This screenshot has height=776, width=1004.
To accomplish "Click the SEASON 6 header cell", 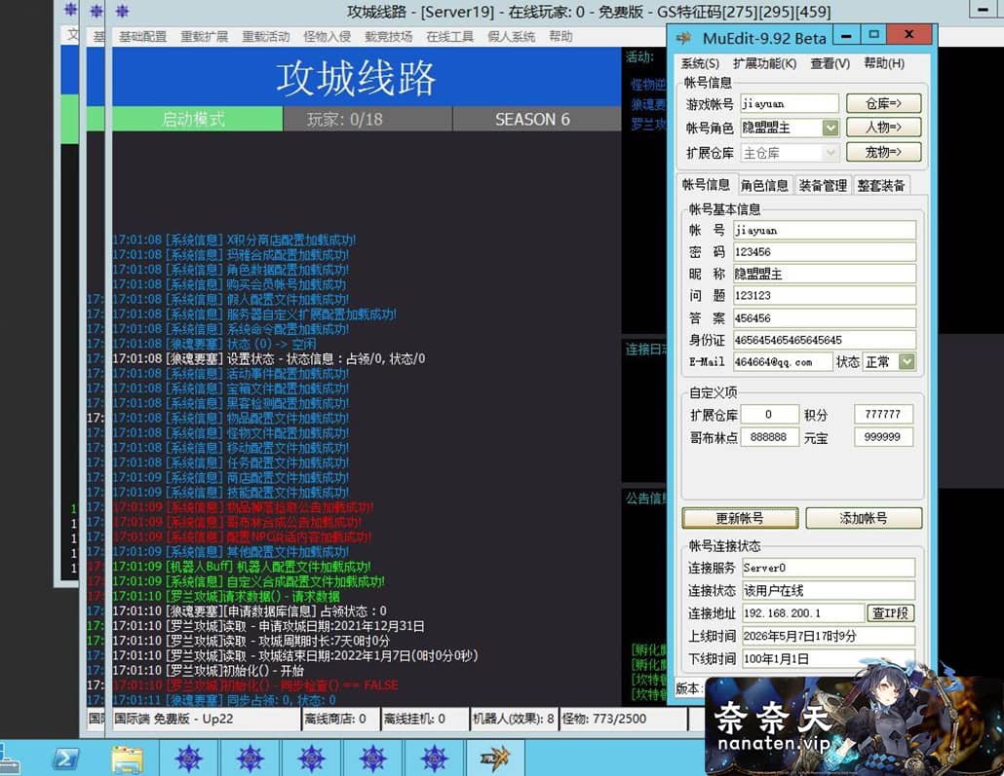I will tap(536, 119).
